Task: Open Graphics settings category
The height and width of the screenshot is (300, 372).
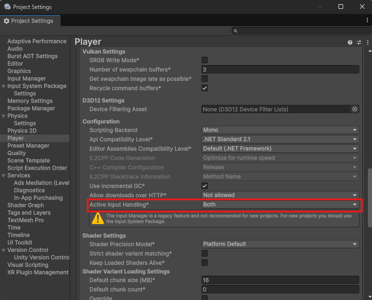Action: pos(19,71)
